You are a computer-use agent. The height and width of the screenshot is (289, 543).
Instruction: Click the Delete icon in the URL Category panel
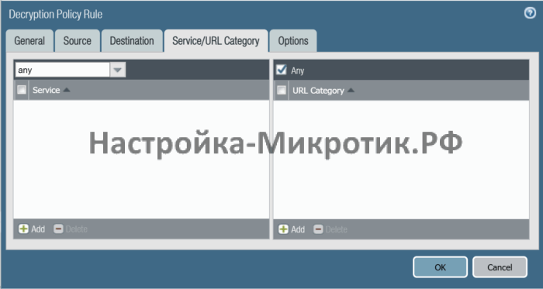[318, 229]
